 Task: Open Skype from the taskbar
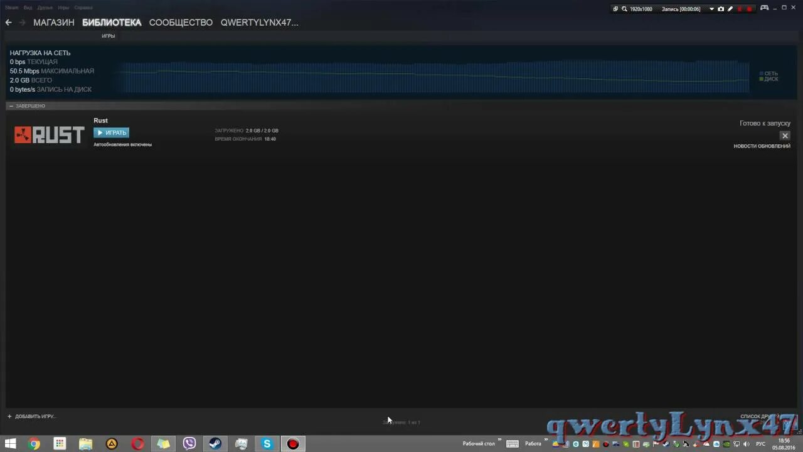pos(267,444)
